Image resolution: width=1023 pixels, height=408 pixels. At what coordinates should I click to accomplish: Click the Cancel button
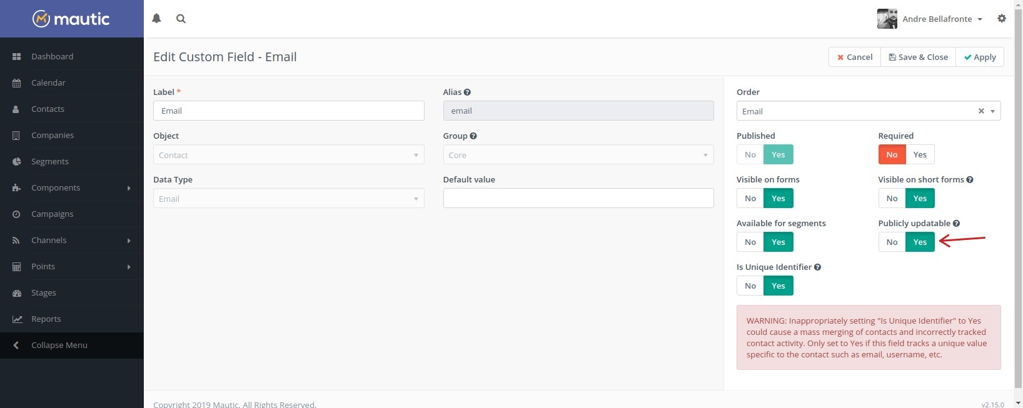coord(855,57)
